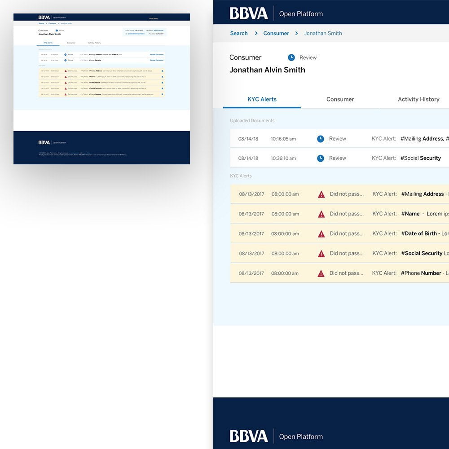Click the clock icon in the 10:36:10 am row
Viewport: 449px width, 449px height.
click(321, 158)
